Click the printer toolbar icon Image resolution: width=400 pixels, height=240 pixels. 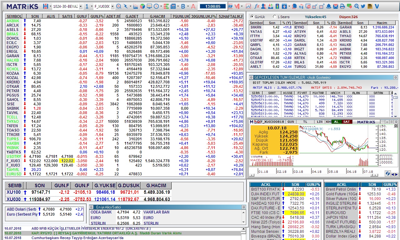click(342, 6)
